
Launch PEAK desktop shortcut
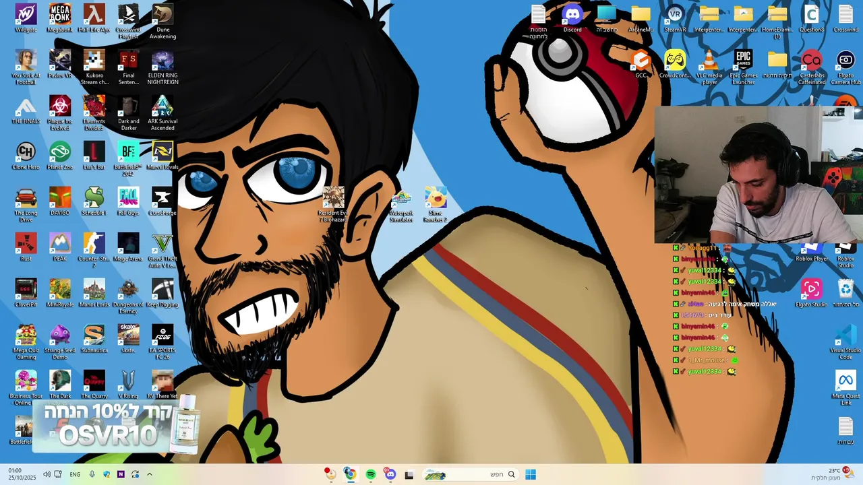[60, 247]
